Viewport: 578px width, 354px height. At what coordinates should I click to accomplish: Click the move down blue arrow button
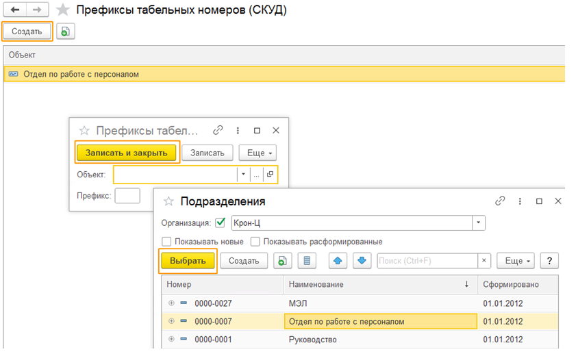[x=362, y=261]
